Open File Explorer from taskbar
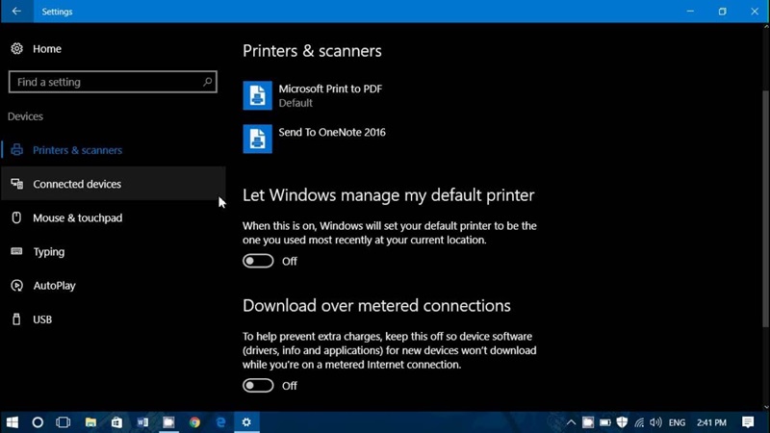This screenshot has height=433, width=770. click(x=90, y=422)
